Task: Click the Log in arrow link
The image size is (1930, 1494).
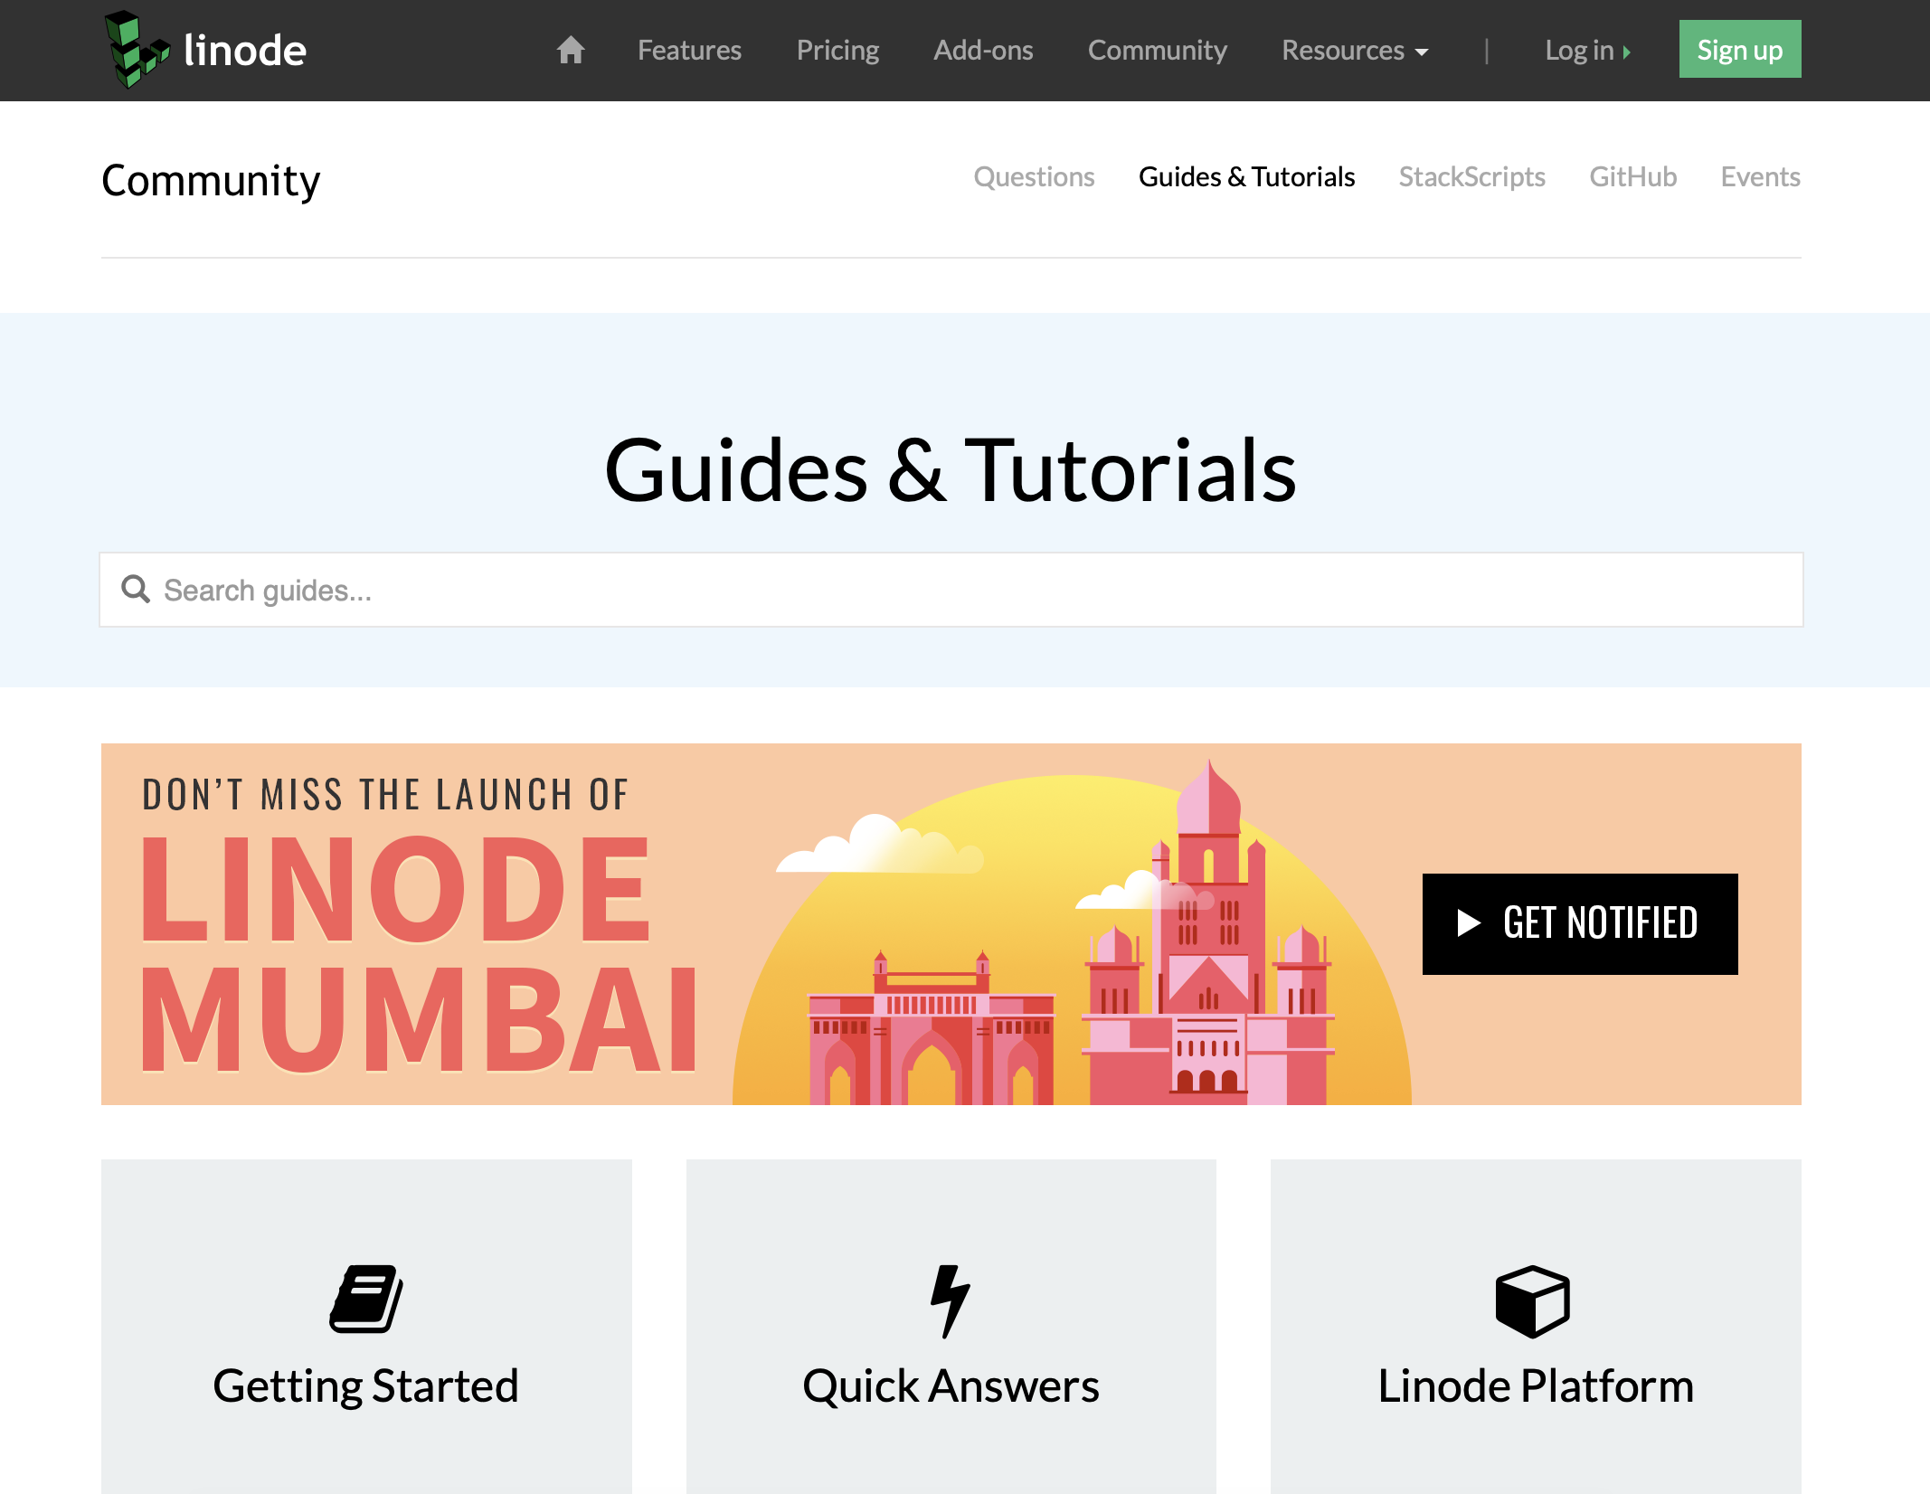Action: click(x=1587, y=51)
